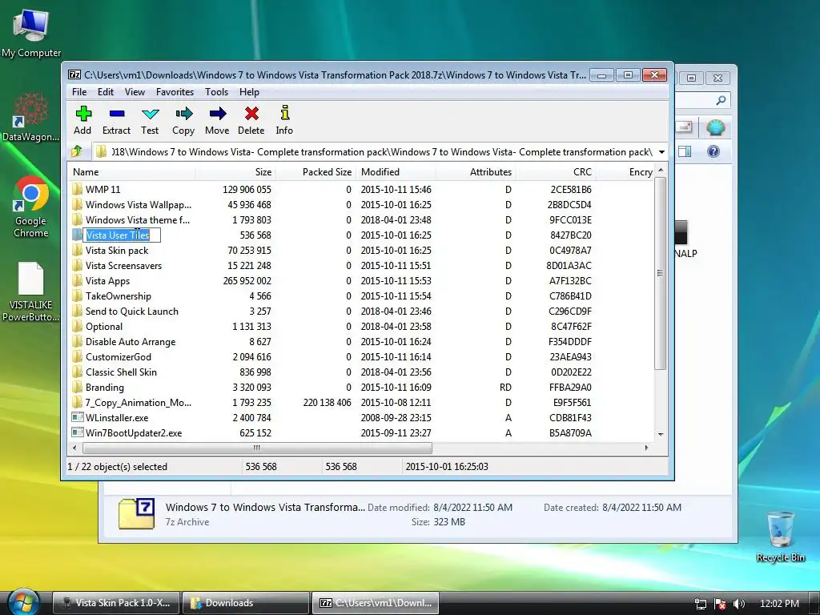This screenshot has width=820, height=615.
Task: Select the TakeOwnership folder icon
Action: pos(78,295)
